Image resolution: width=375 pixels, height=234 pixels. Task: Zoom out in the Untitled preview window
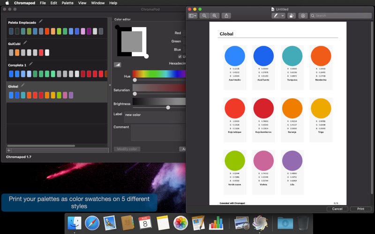coord(204,16)
